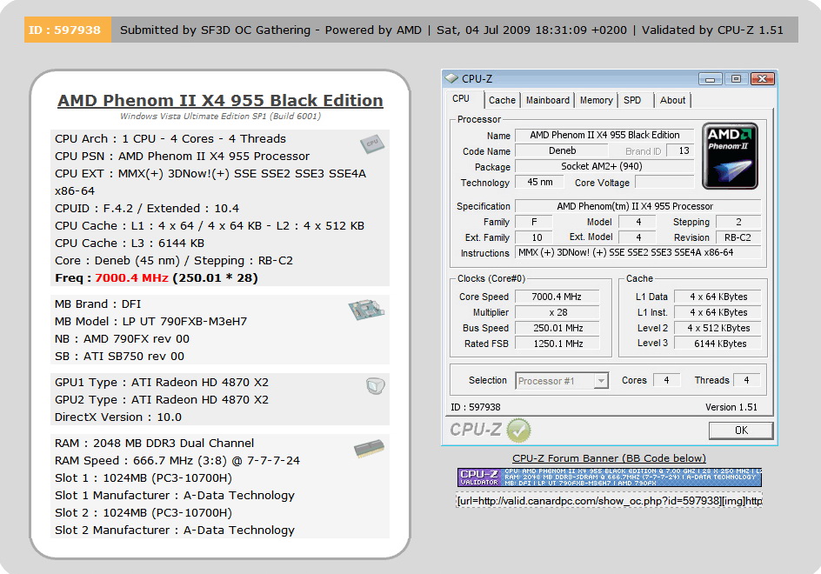Maximize the CPU-Z window
The image size is (821, 574).
point(736,79)
